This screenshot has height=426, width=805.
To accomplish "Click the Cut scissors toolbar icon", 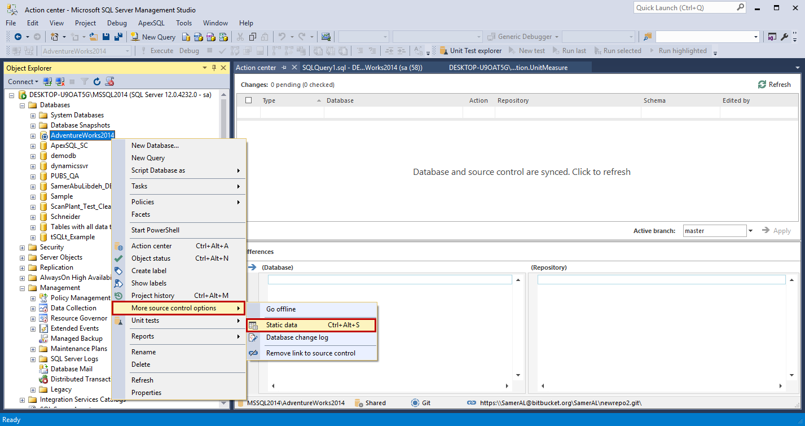I will click(240, 37).
